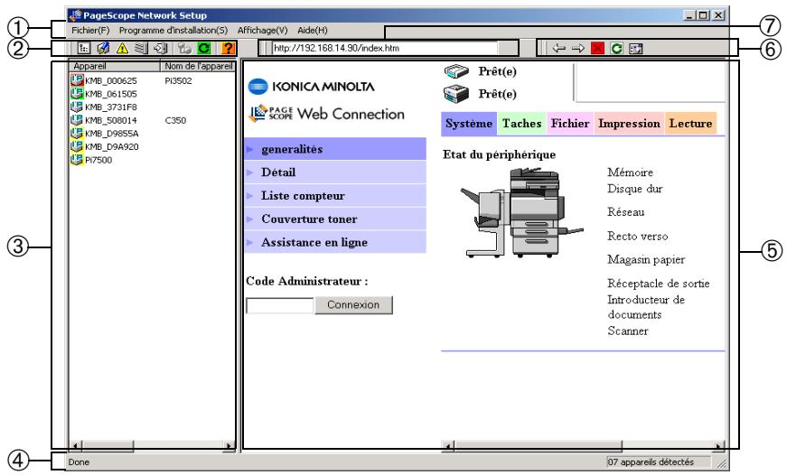Click the Scanner status entry
The width and height of the screenshot is (787, 475).
tap(628, 331)
